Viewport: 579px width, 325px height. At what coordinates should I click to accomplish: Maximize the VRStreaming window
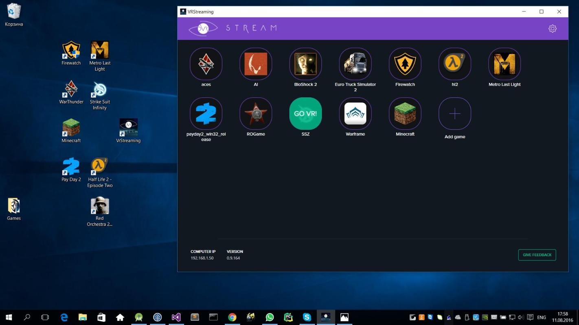click(x=542, y=12)
